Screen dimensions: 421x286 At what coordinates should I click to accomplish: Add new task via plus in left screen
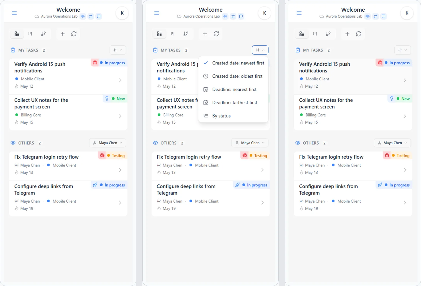62,34
